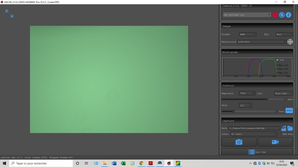Open Word from the taskbar
298x167 pixels.
[x=114, y=163]
